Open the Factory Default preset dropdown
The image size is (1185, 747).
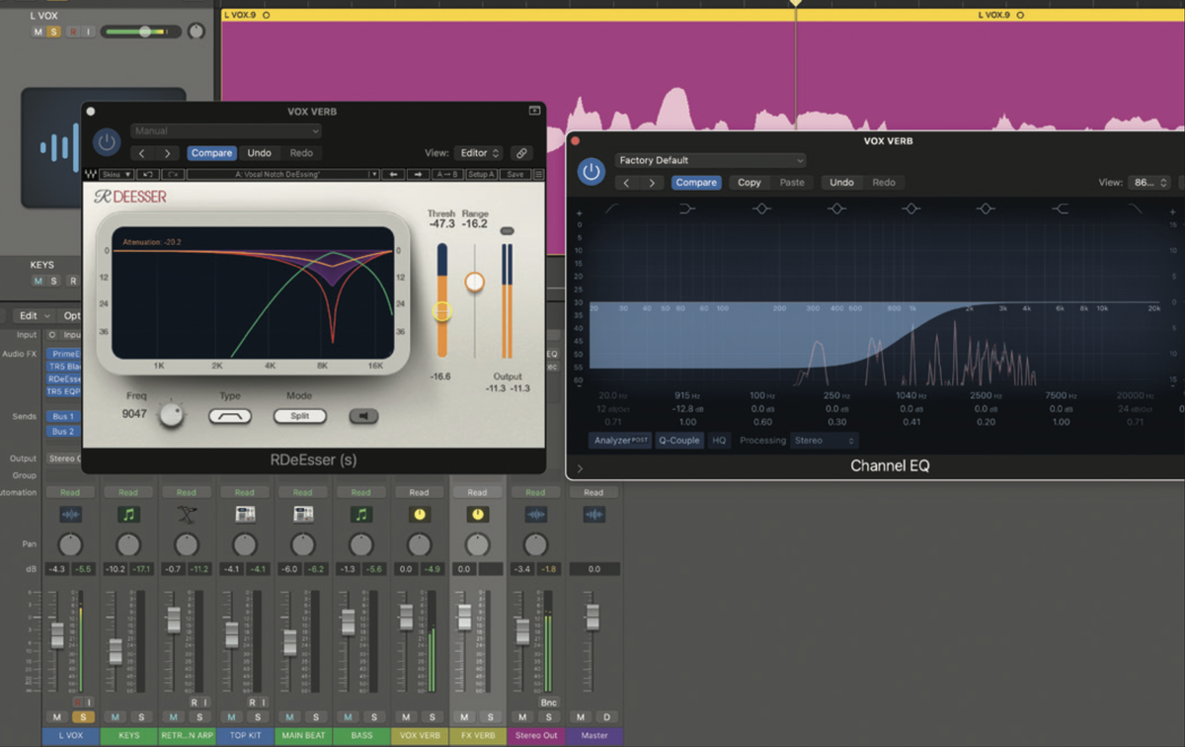point(709,159)
